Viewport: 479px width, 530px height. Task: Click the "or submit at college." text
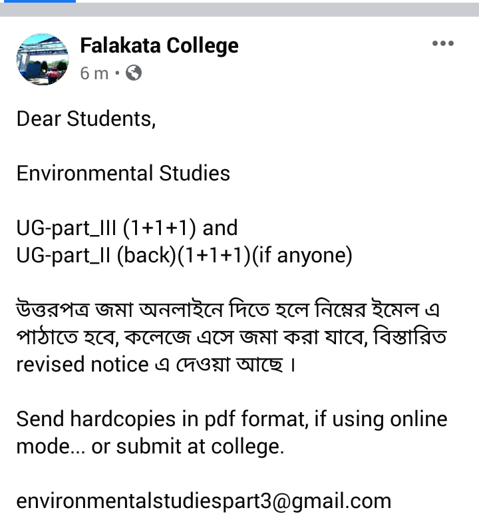pos(188,447)
